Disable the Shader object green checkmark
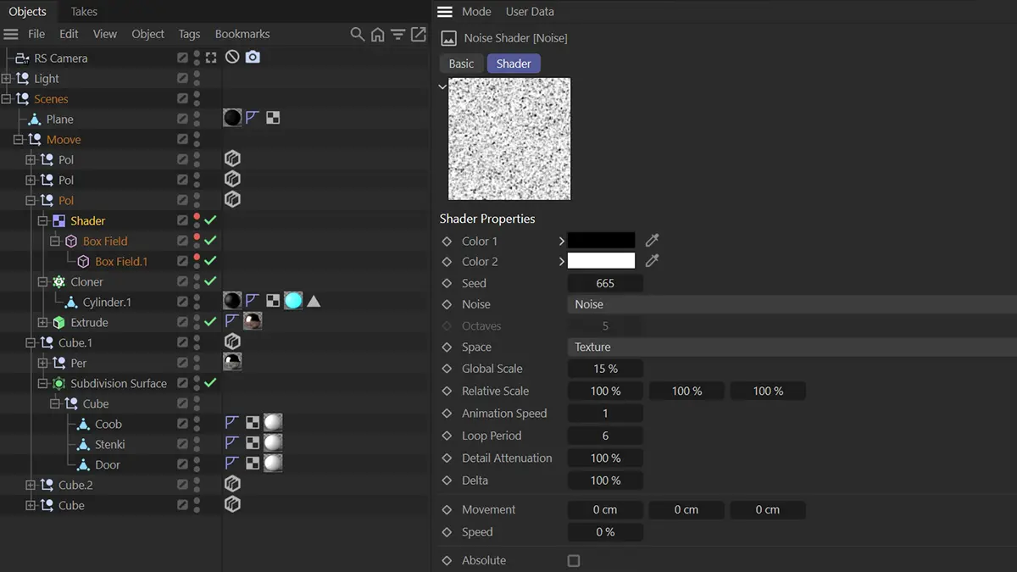 click(210, 220)
